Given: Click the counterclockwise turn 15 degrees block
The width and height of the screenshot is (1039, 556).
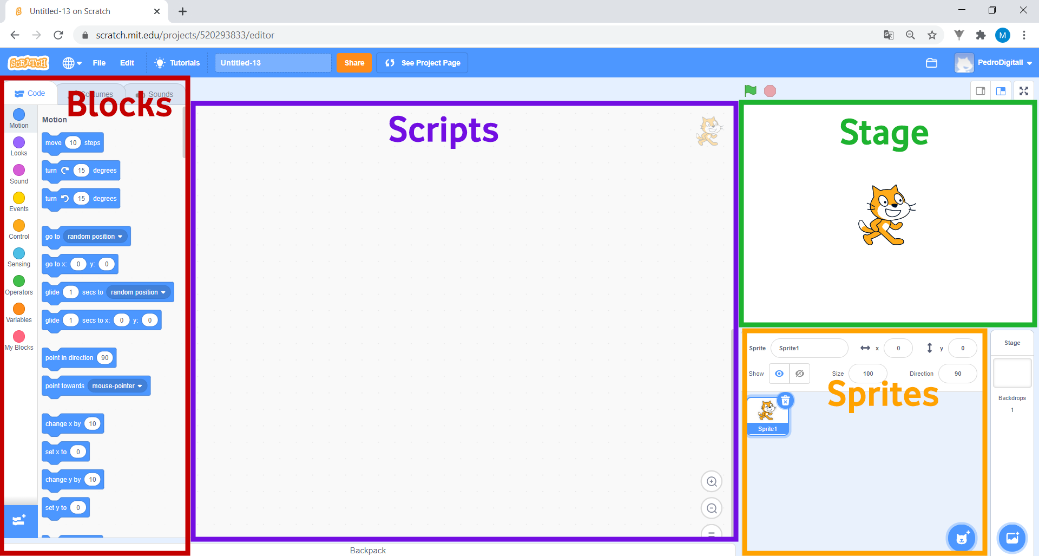Looking at the screenshot, I should coord(81,199).
